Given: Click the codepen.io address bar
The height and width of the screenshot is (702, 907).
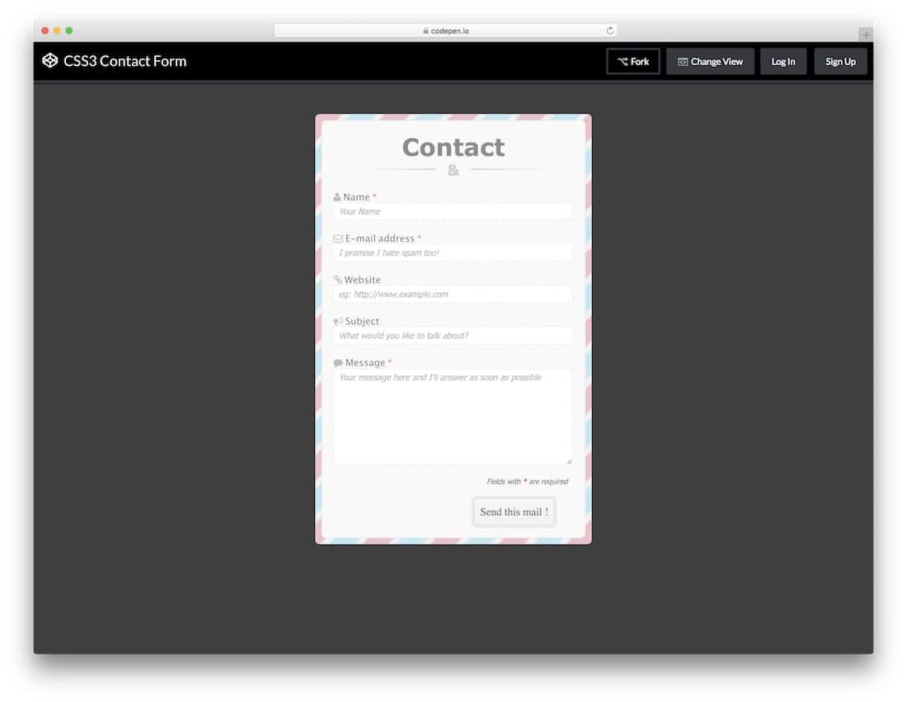Looking at the screenshot, I should (445, 29).
